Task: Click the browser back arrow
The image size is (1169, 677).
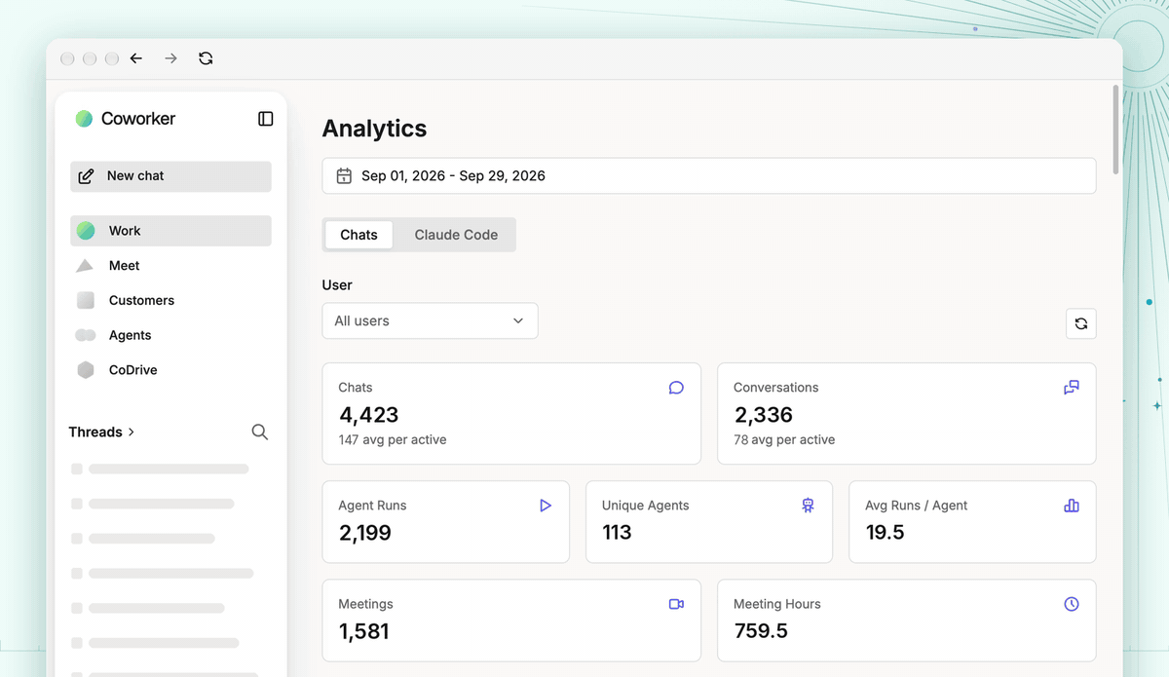Action: 136,58
